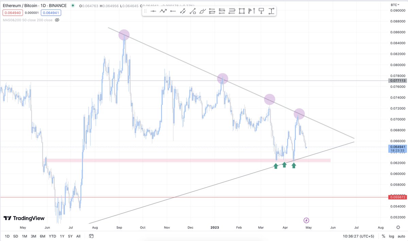
Task: Click the blue current price label
Action: click(x=397, y=147)
